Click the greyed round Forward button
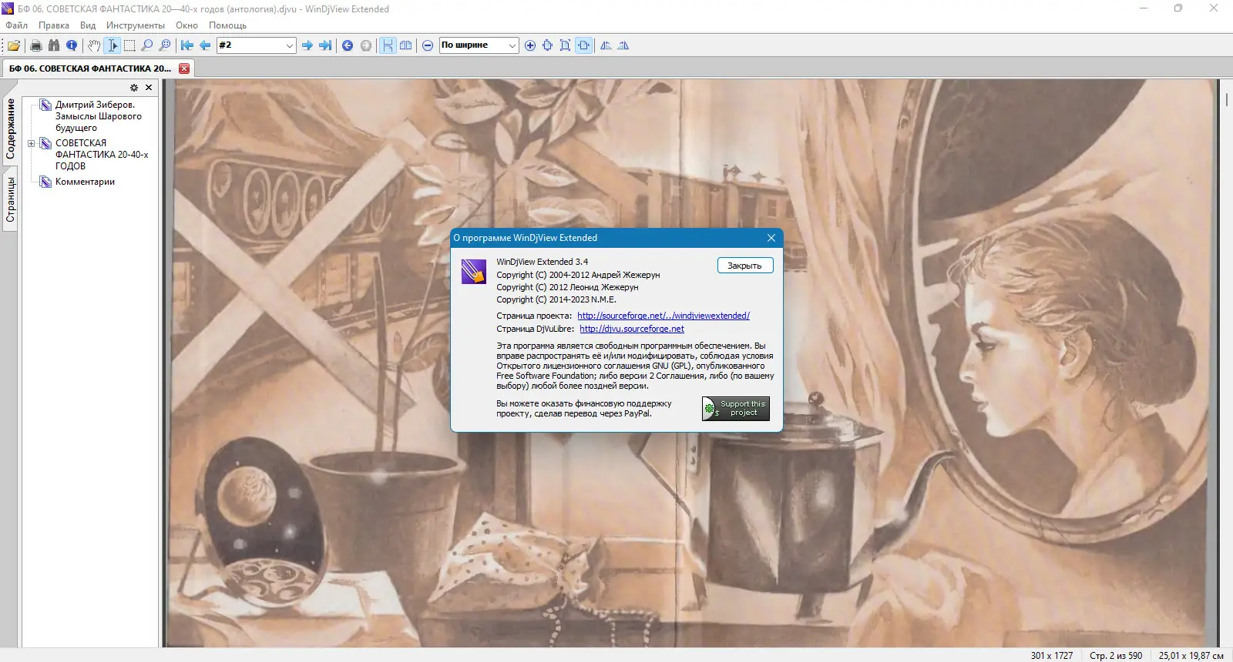 pos(366,45)
